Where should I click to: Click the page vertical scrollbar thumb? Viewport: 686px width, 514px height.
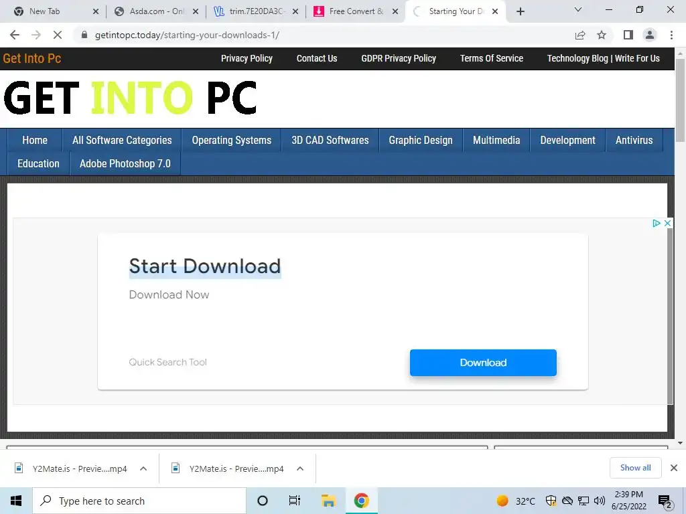point(680,100)
